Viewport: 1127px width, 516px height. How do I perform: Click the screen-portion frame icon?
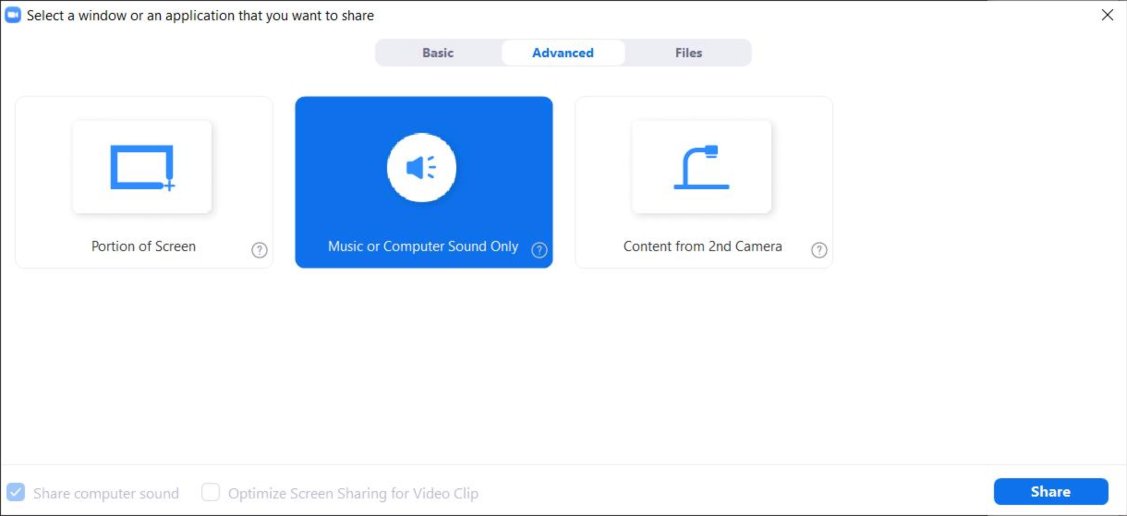point(141,167)
